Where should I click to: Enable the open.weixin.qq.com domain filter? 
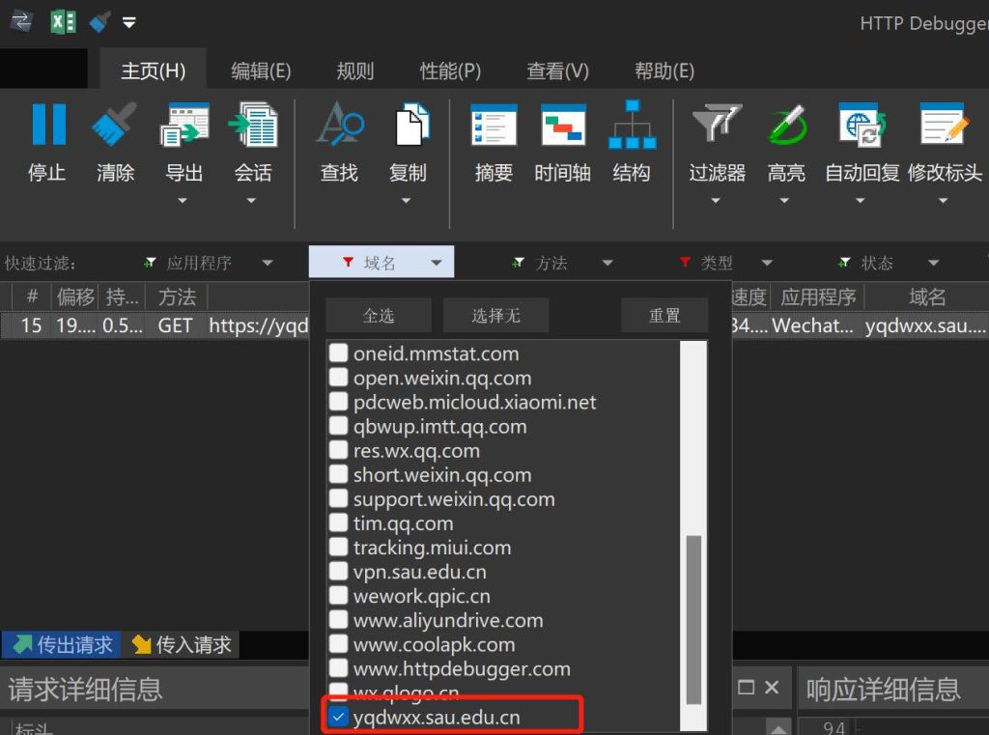point(338,379)
